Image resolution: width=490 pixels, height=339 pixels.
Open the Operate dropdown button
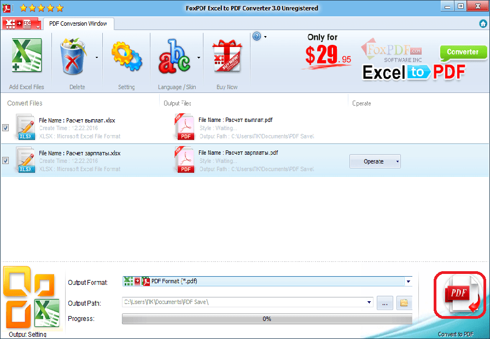(375, 161)
